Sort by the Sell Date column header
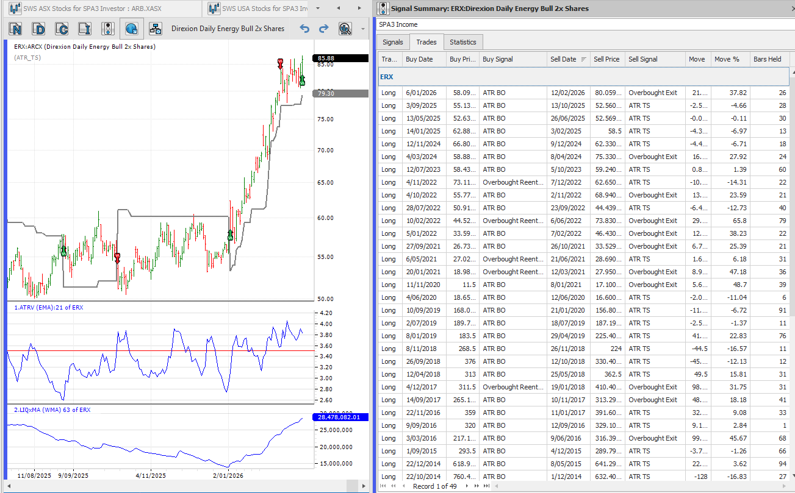Screen dimensions: 795x493 tap(564, 59)
